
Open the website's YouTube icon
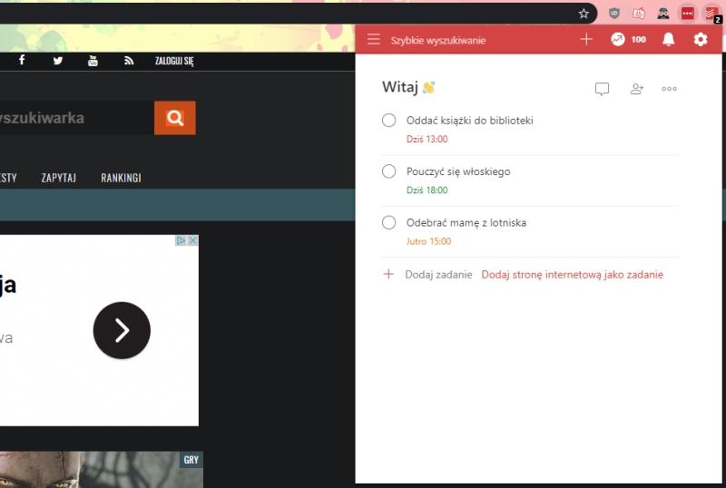point(93,60)
